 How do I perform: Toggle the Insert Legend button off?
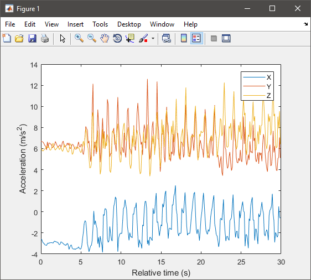(196, 38)
